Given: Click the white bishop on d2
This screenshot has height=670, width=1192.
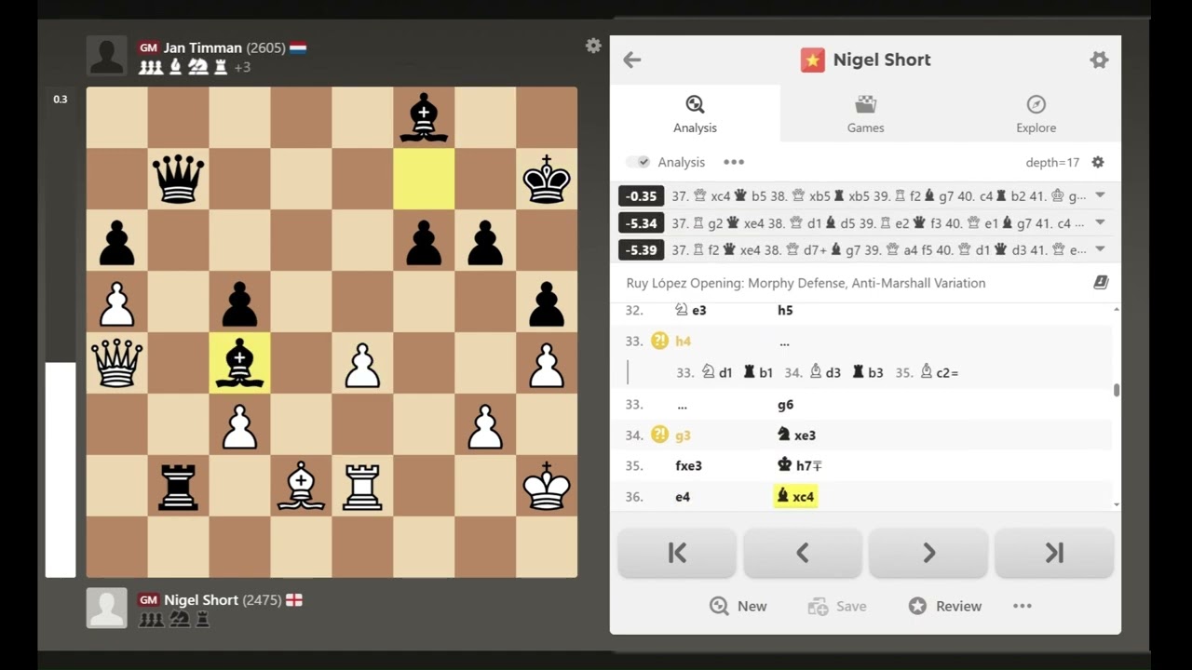Looking at the screenshot, I should [301, 486].
